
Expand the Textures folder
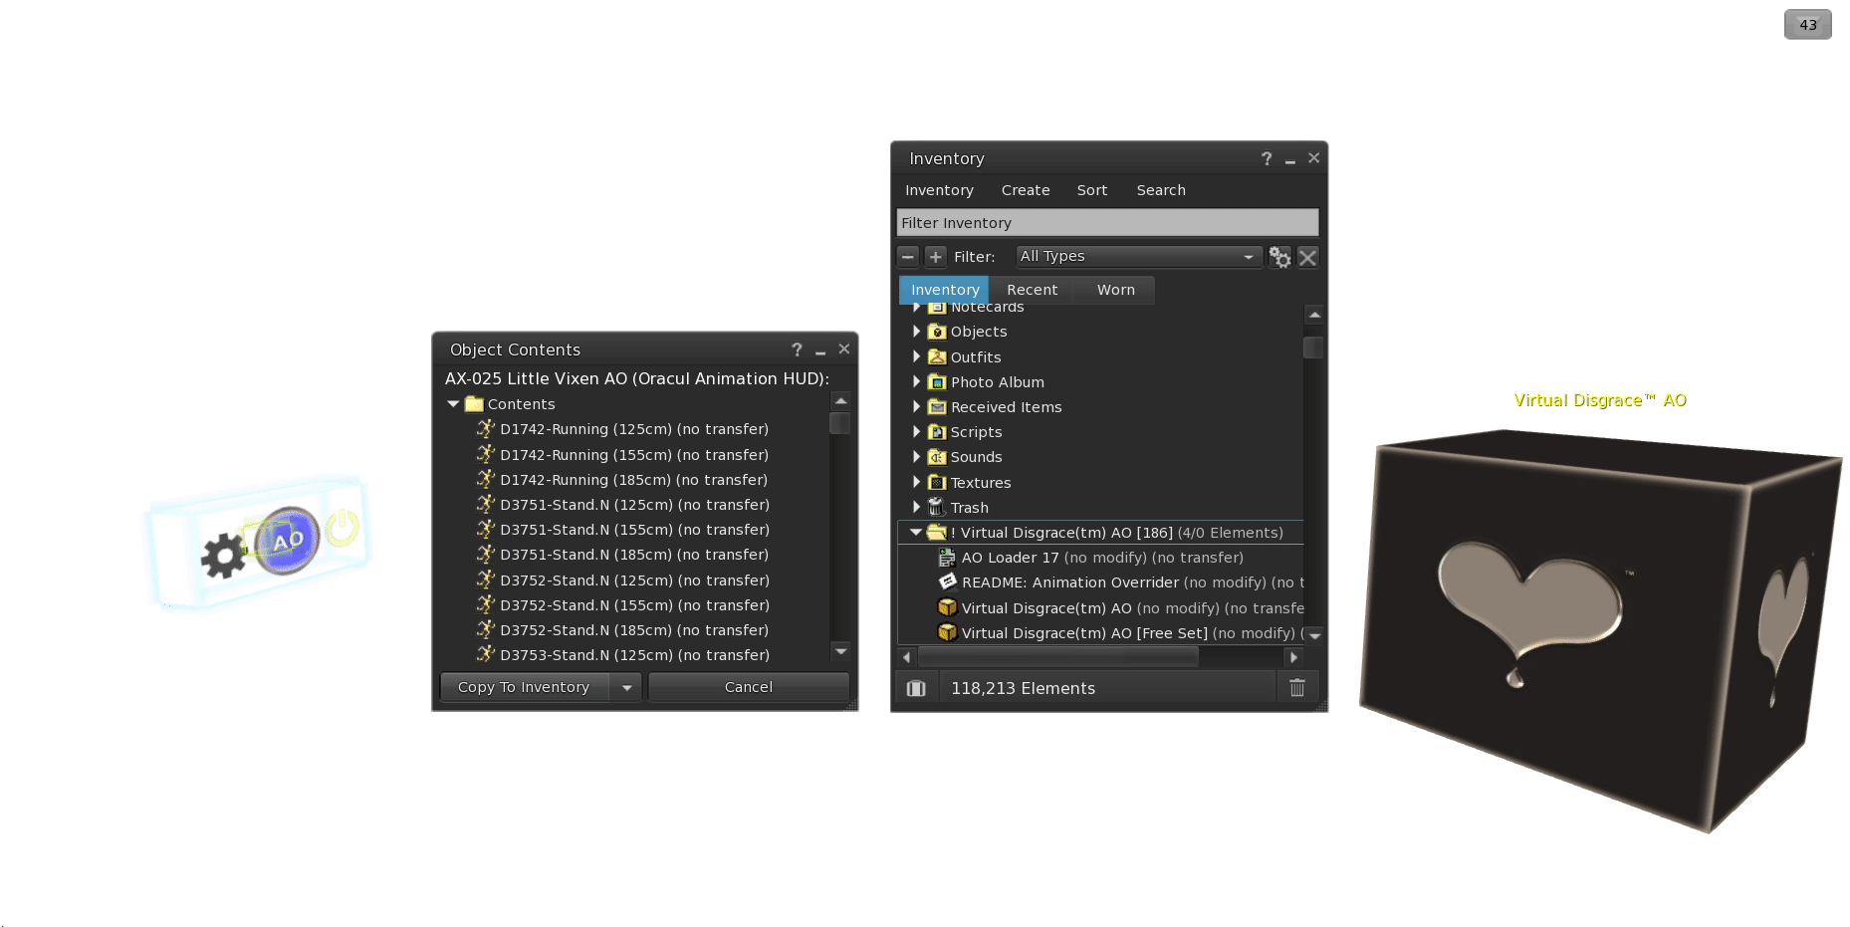click(x=916, y=482)
